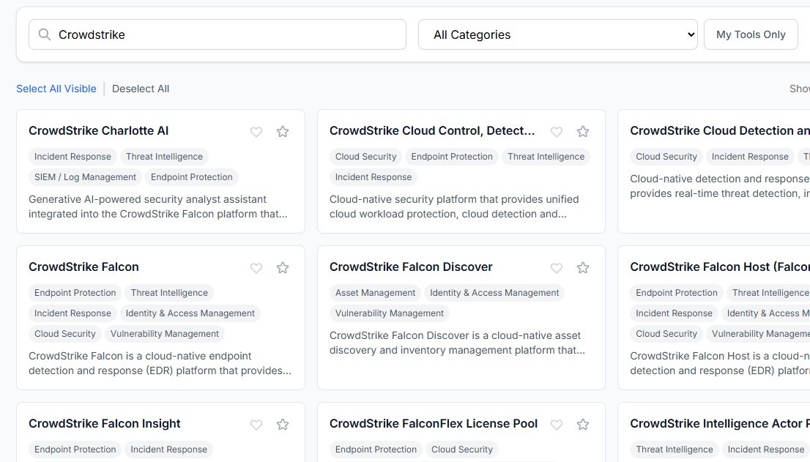The image size is (810, 462).
Task: Click SIEM / Log Management tag on Charlotte AI
Action: 85,177
